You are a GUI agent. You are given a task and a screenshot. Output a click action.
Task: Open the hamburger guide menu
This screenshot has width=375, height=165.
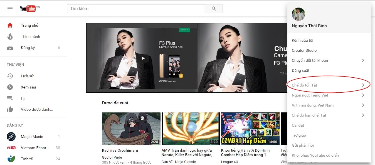pyautogui.click(x=10, y=9)
